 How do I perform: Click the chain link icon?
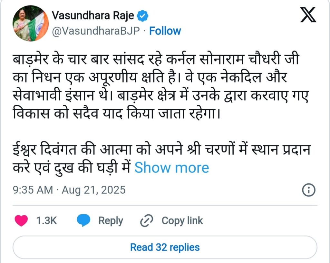click(x=147, y=221)
